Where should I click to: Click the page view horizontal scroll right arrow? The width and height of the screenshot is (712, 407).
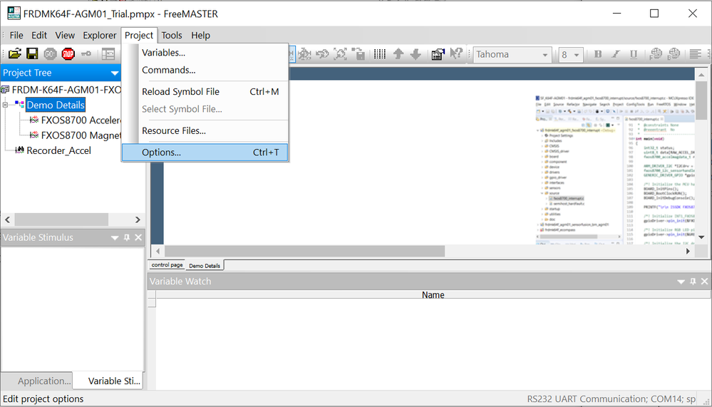coord(688,251)
